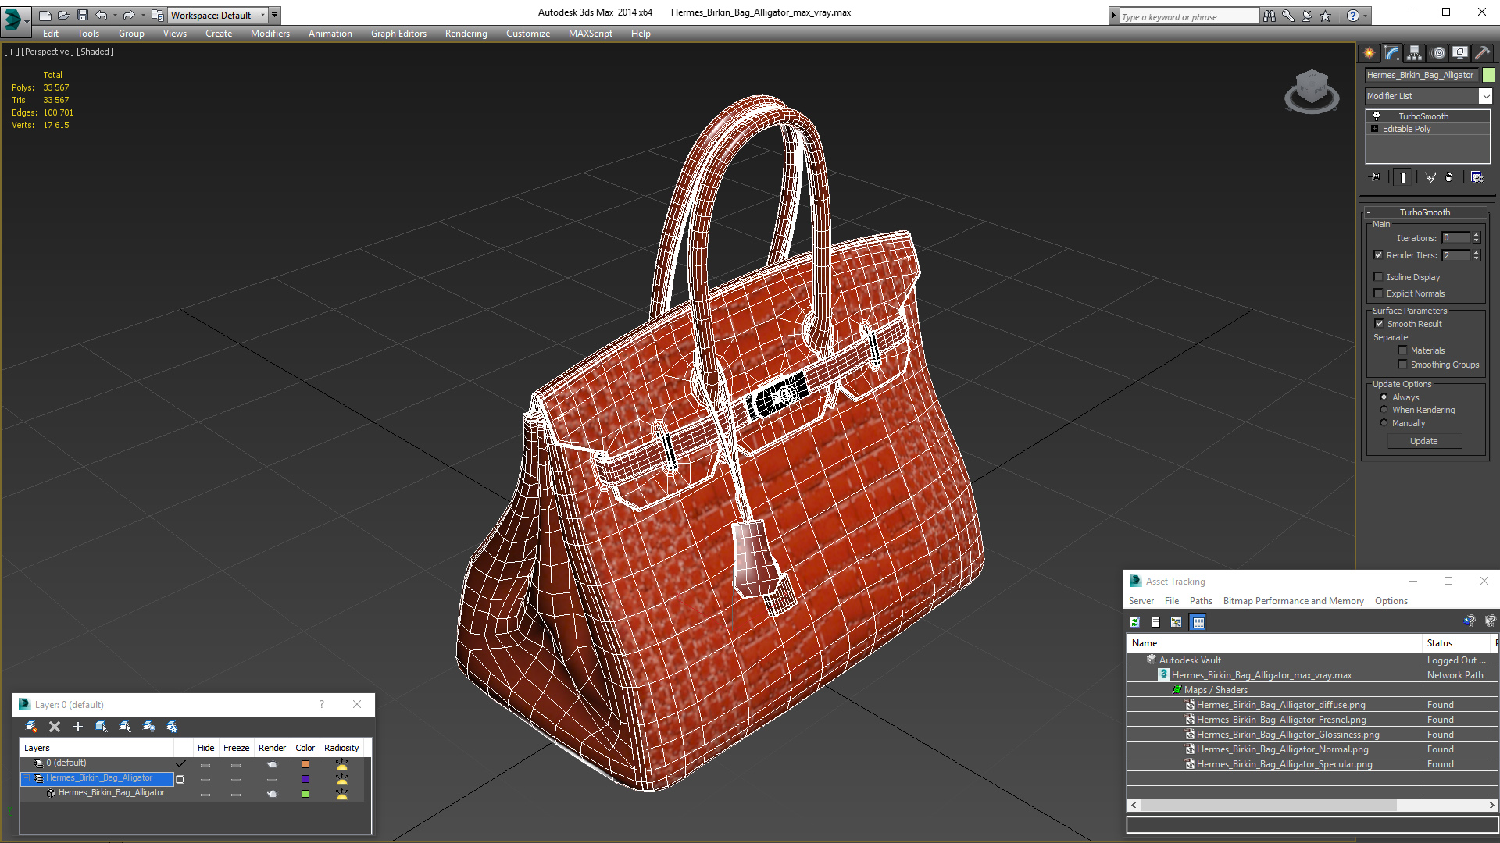1500x843 pixels.
Task: Enable the Isoline Display checkbox
Action: 1379,277
